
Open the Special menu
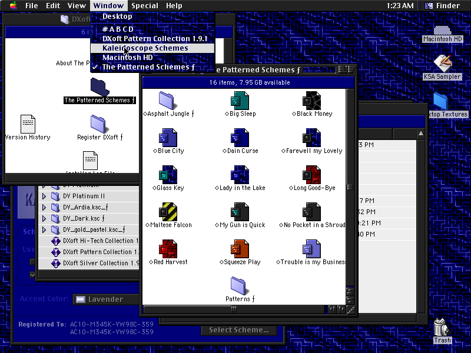coord(145,6)
